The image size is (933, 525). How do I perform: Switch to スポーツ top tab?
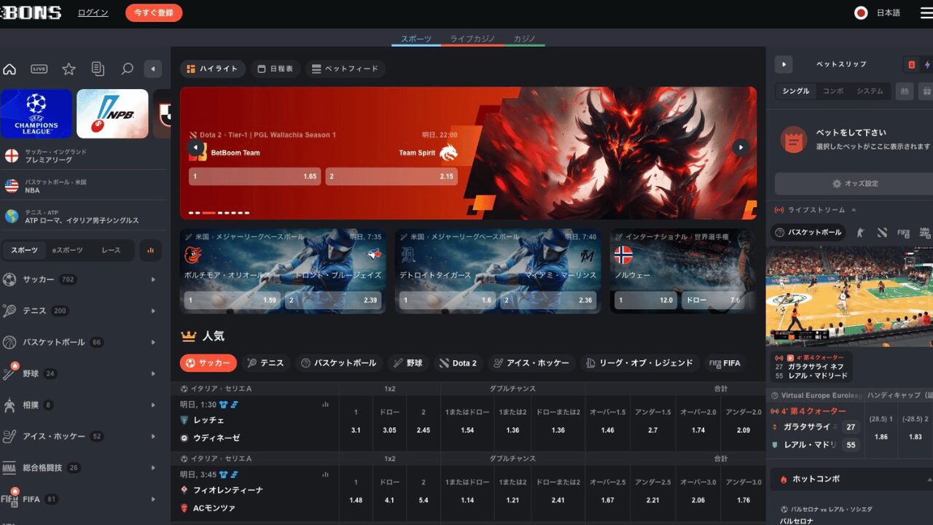(416, 39)
